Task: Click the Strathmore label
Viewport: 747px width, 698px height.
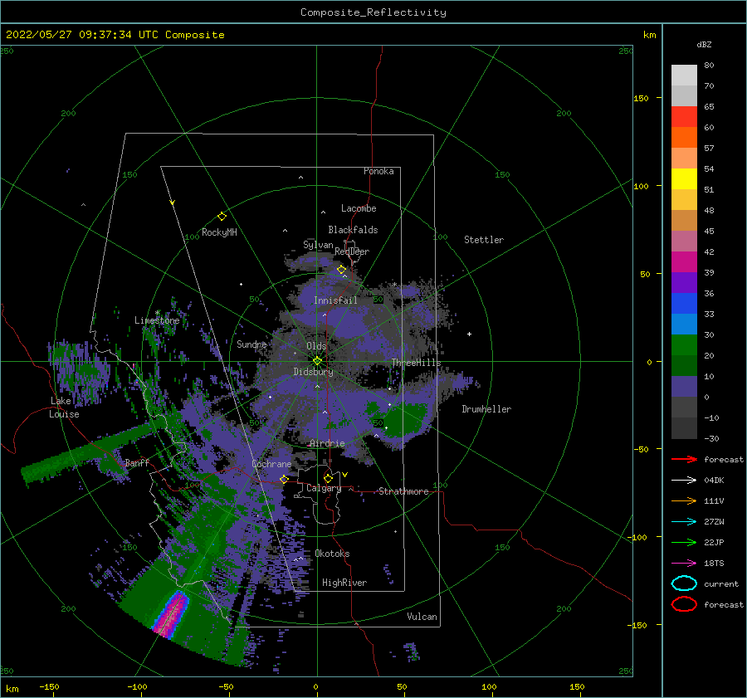Action: 403,491
